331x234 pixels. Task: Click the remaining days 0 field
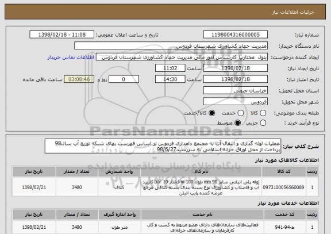(124, 79)
